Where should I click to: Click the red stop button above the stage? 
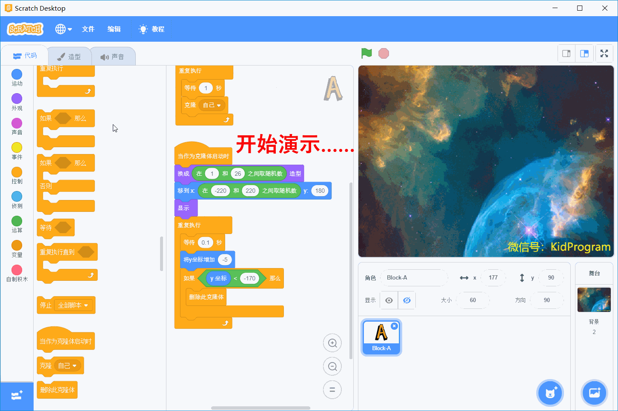click(x=383, y=53)
